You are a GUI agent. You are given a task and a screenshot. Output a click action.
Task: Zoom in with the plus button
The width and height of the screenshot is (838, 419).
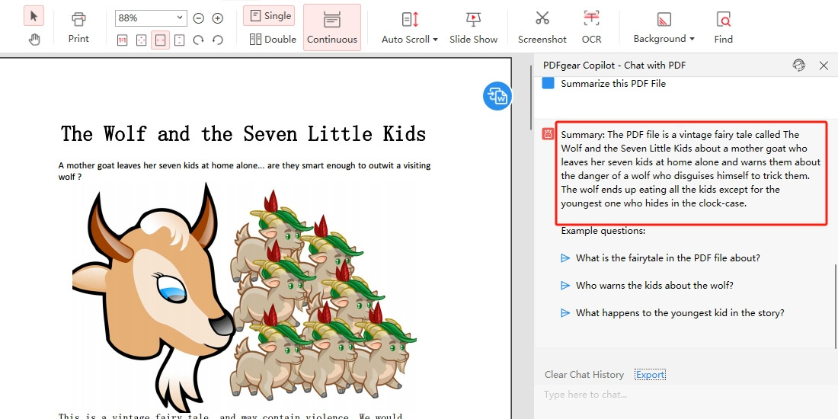218,18
